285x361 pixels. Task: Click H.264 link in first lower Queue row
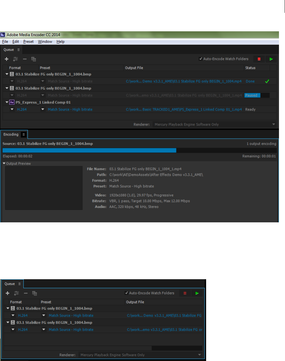pyautogui.click(x=23, y=315)
